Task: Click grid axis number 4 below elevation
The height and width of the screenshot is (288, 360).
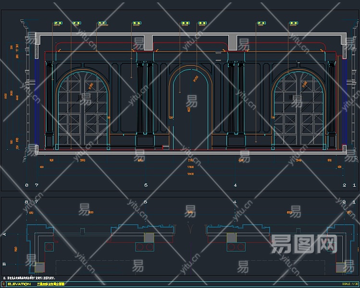Action: coord(235,185)
